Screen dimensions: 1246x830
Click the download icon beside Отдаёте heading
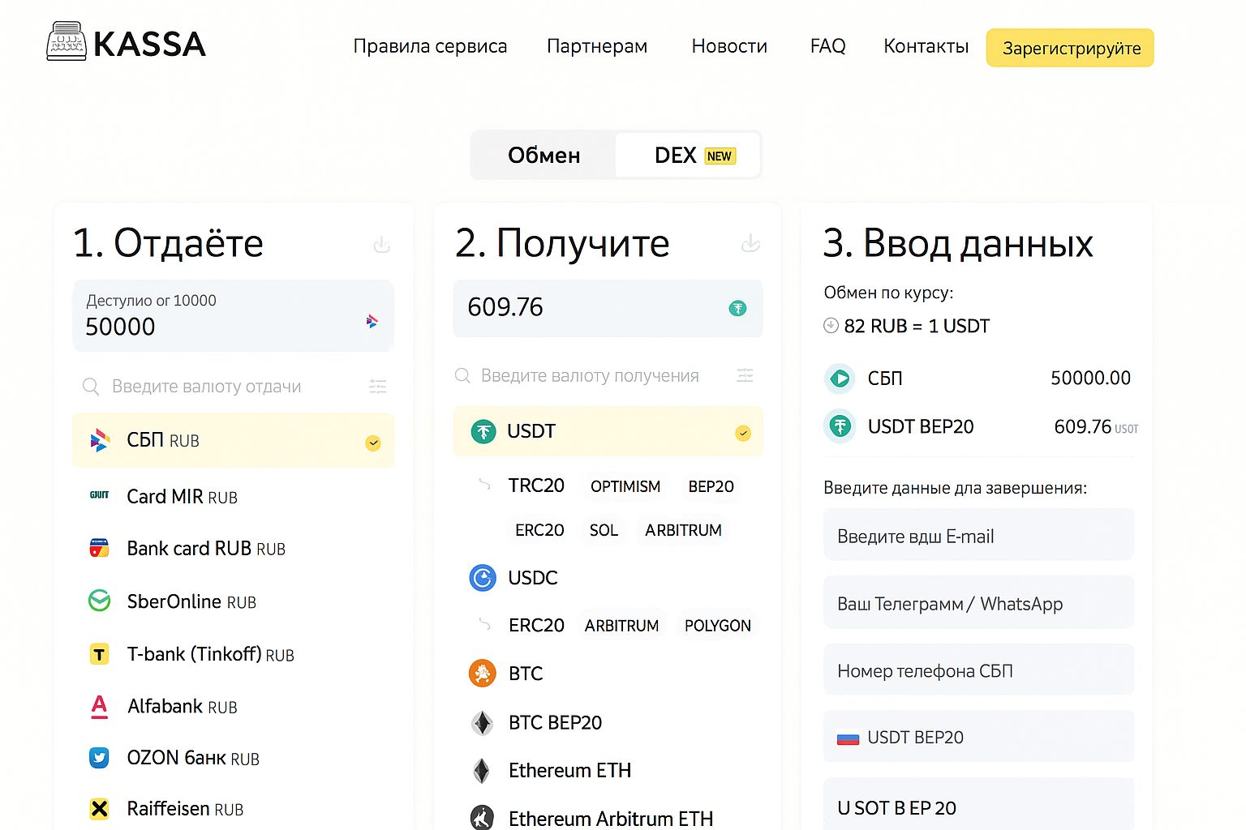pos(382,244)
